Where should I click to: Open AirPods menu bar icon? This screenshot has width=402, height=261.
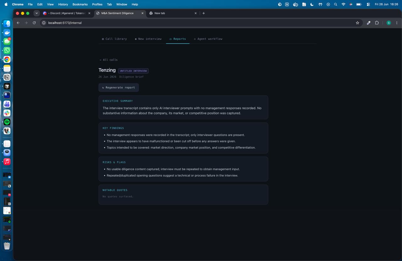pyautogui.click(x=320, y=4)
